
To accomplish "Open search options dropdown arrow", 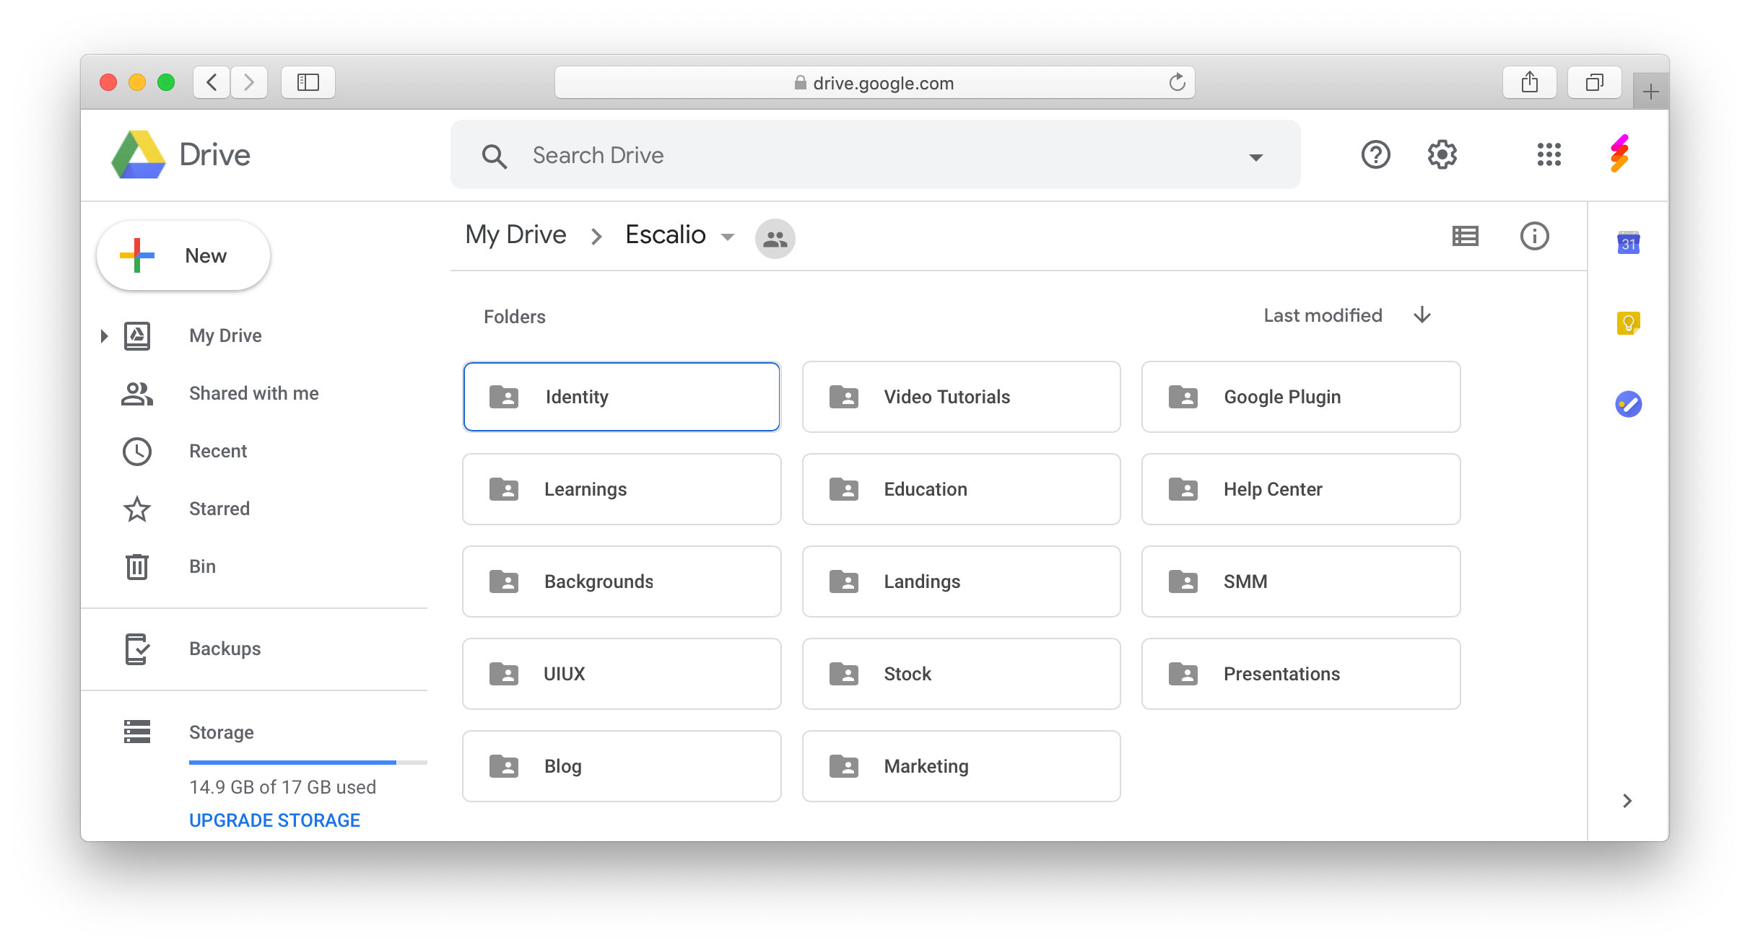I will click(x=1256, y=157).
